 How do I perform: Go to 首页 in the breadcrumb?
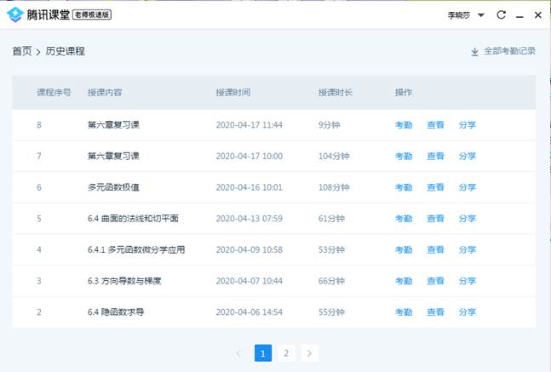[x=22, y=51]
